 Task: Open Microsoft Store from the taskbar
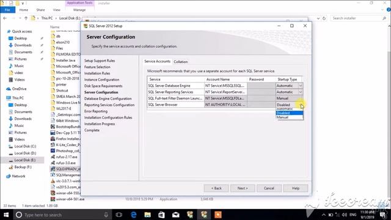[161, 215]
